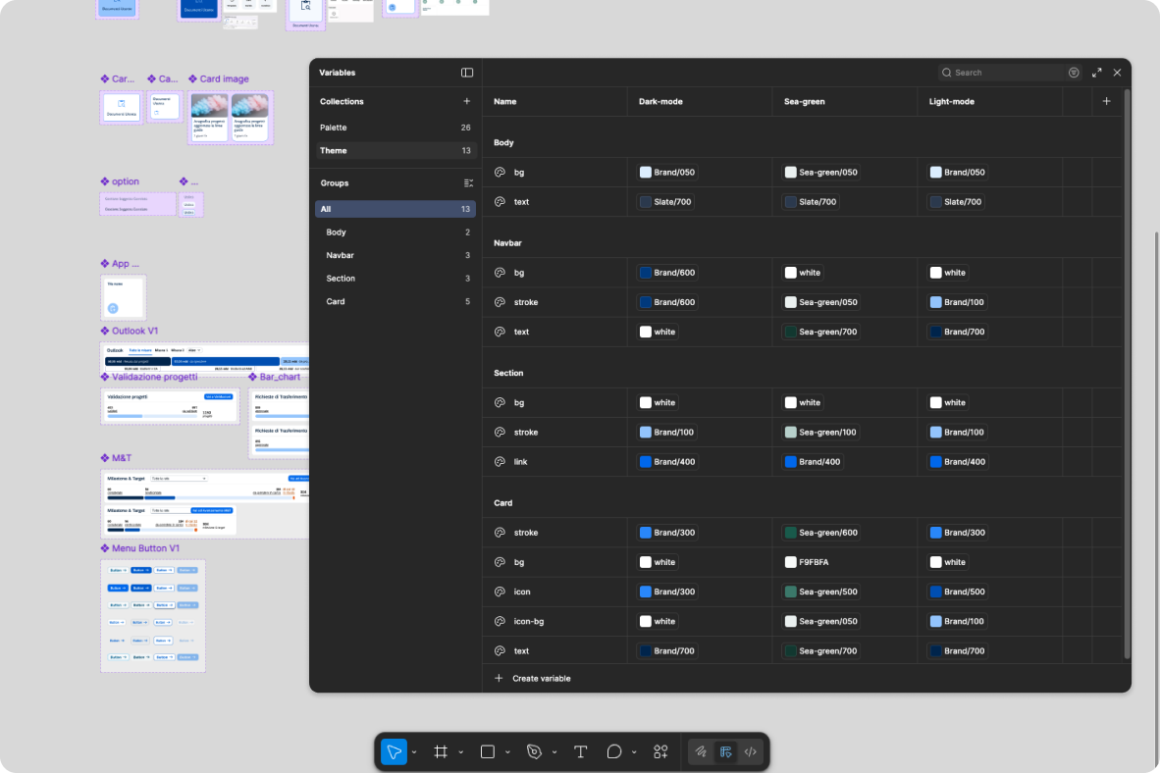Click the filter icon in the variables search bar
Screen dimensions: 1160x773
[1074, 72]
